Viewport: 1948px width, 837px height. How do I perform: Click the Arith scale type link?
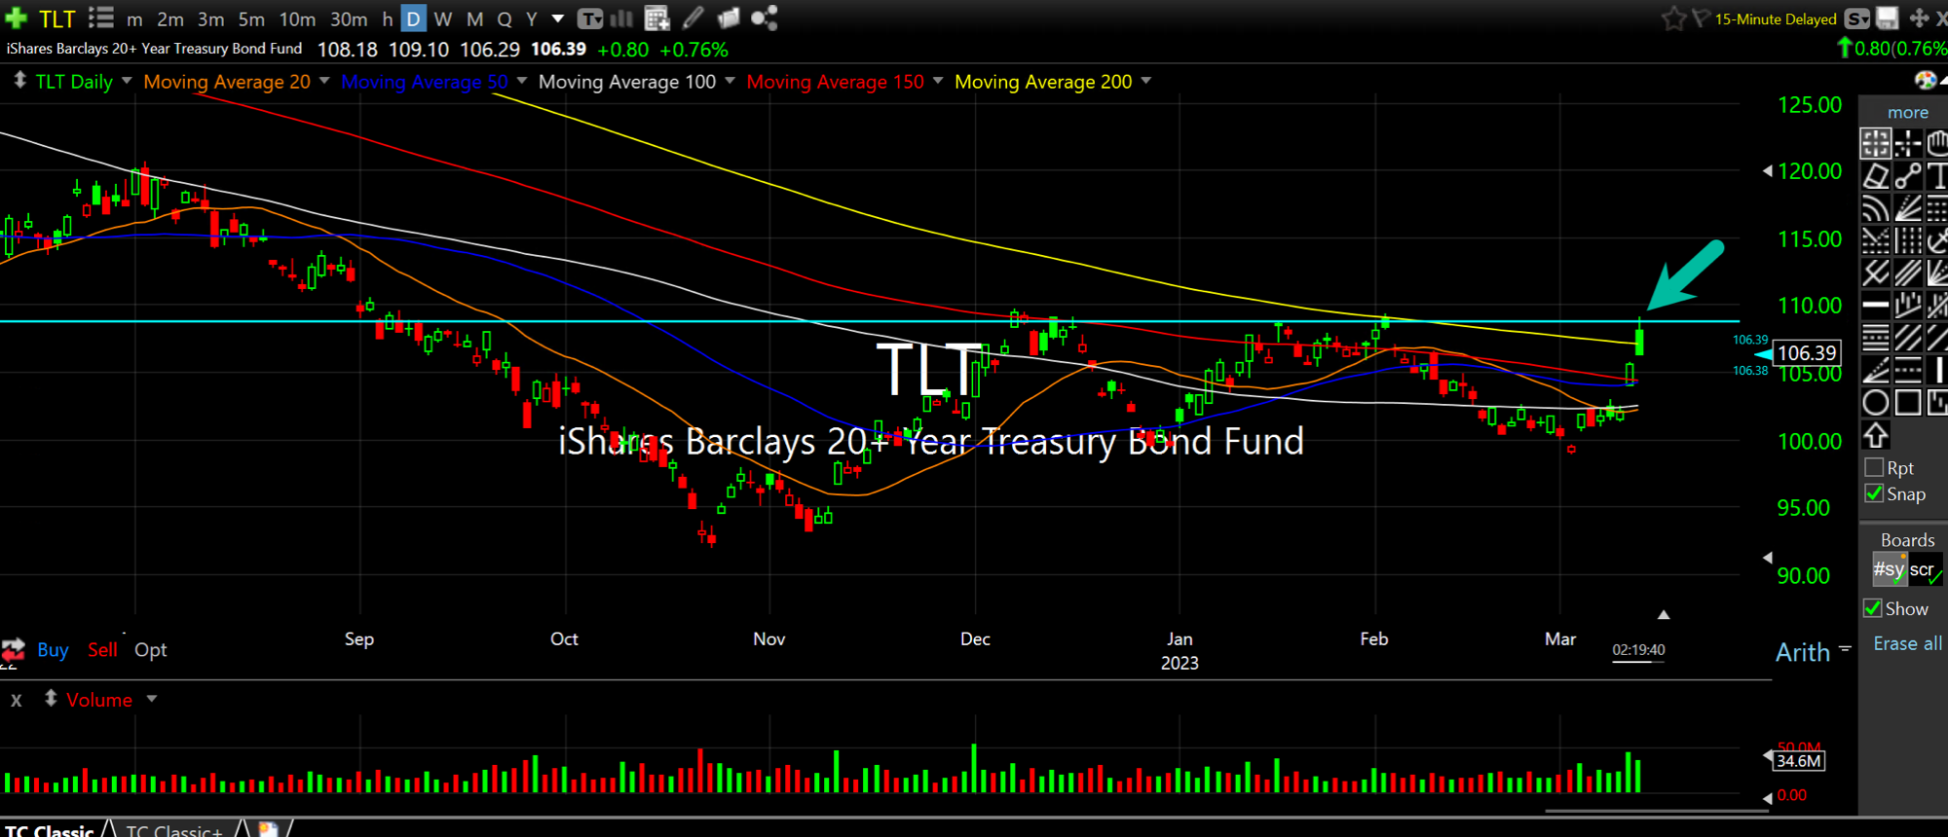[1803, 652]
